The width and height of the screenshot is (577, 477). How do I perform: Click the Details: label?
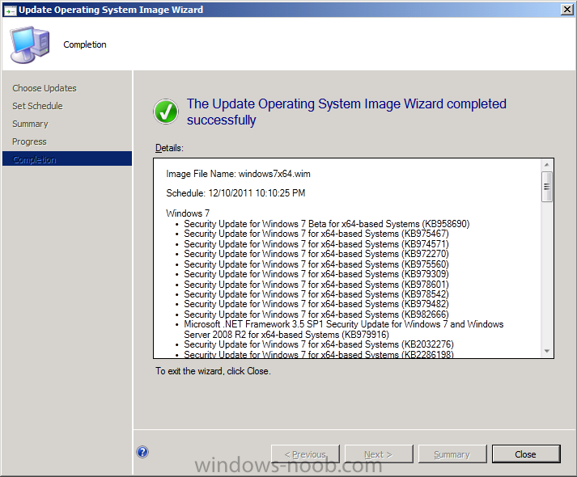click(x=169, y=148)
